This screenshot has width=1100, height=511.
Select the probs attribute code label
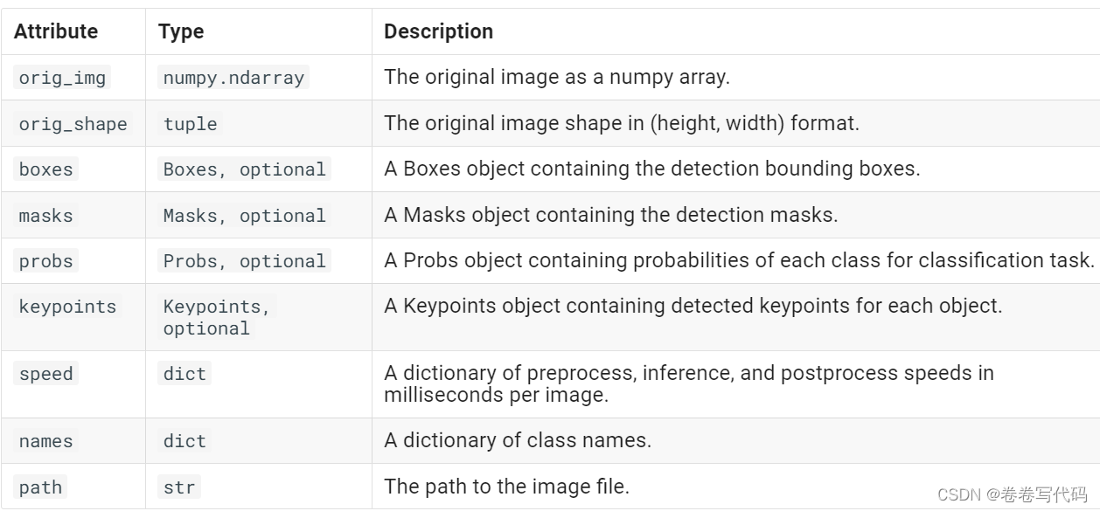[46, 261]
